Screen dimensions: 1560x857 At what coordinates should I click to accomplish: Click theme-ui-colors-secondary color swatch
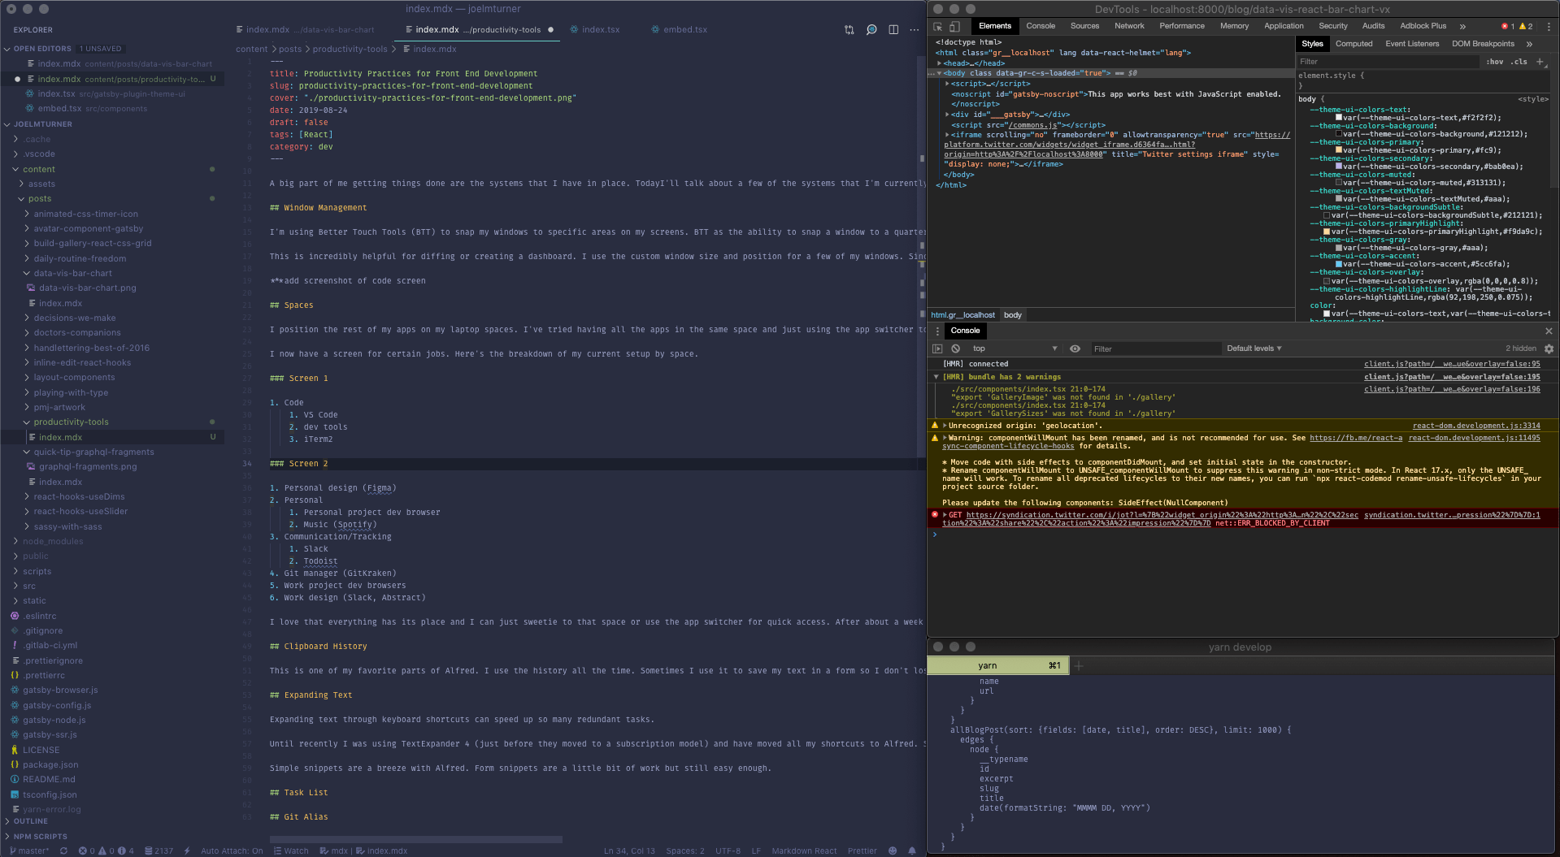coord(1339,167)
